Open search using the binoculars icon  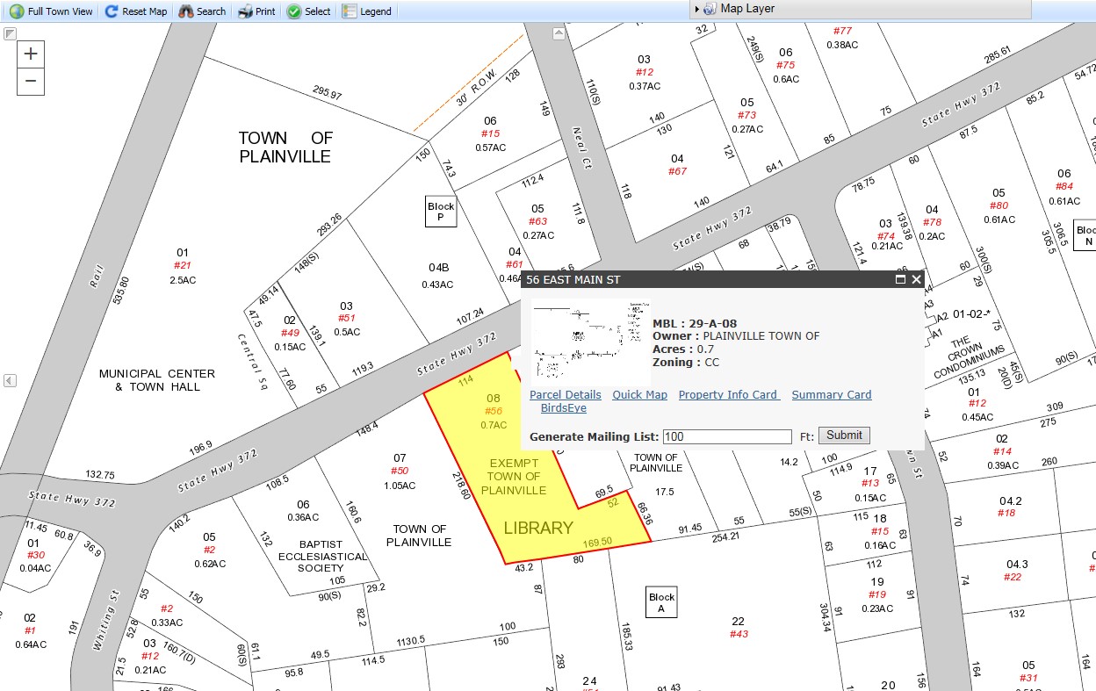185,11
